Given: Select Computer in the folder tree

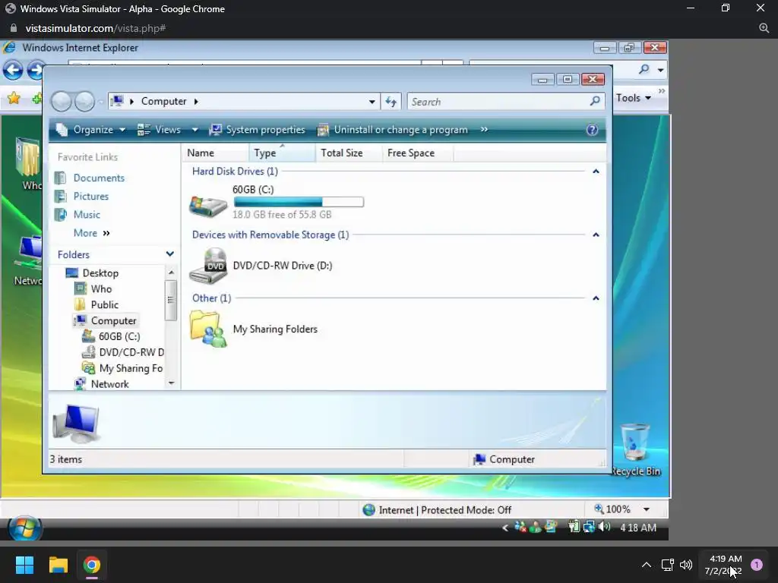Looking at the screenshot, I should 114,321.
